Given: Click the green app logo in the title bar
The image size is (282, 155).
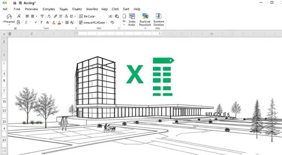Looking at the screenshot, I should pyautogui.click(x=5, y=3).
